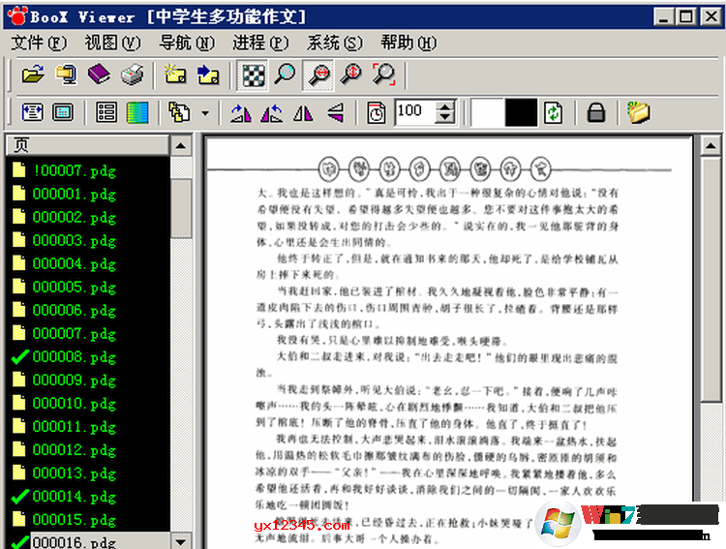Select the plain magnifier zoom tool
Viewport: 726px width, 549px height.
point(285,75)
